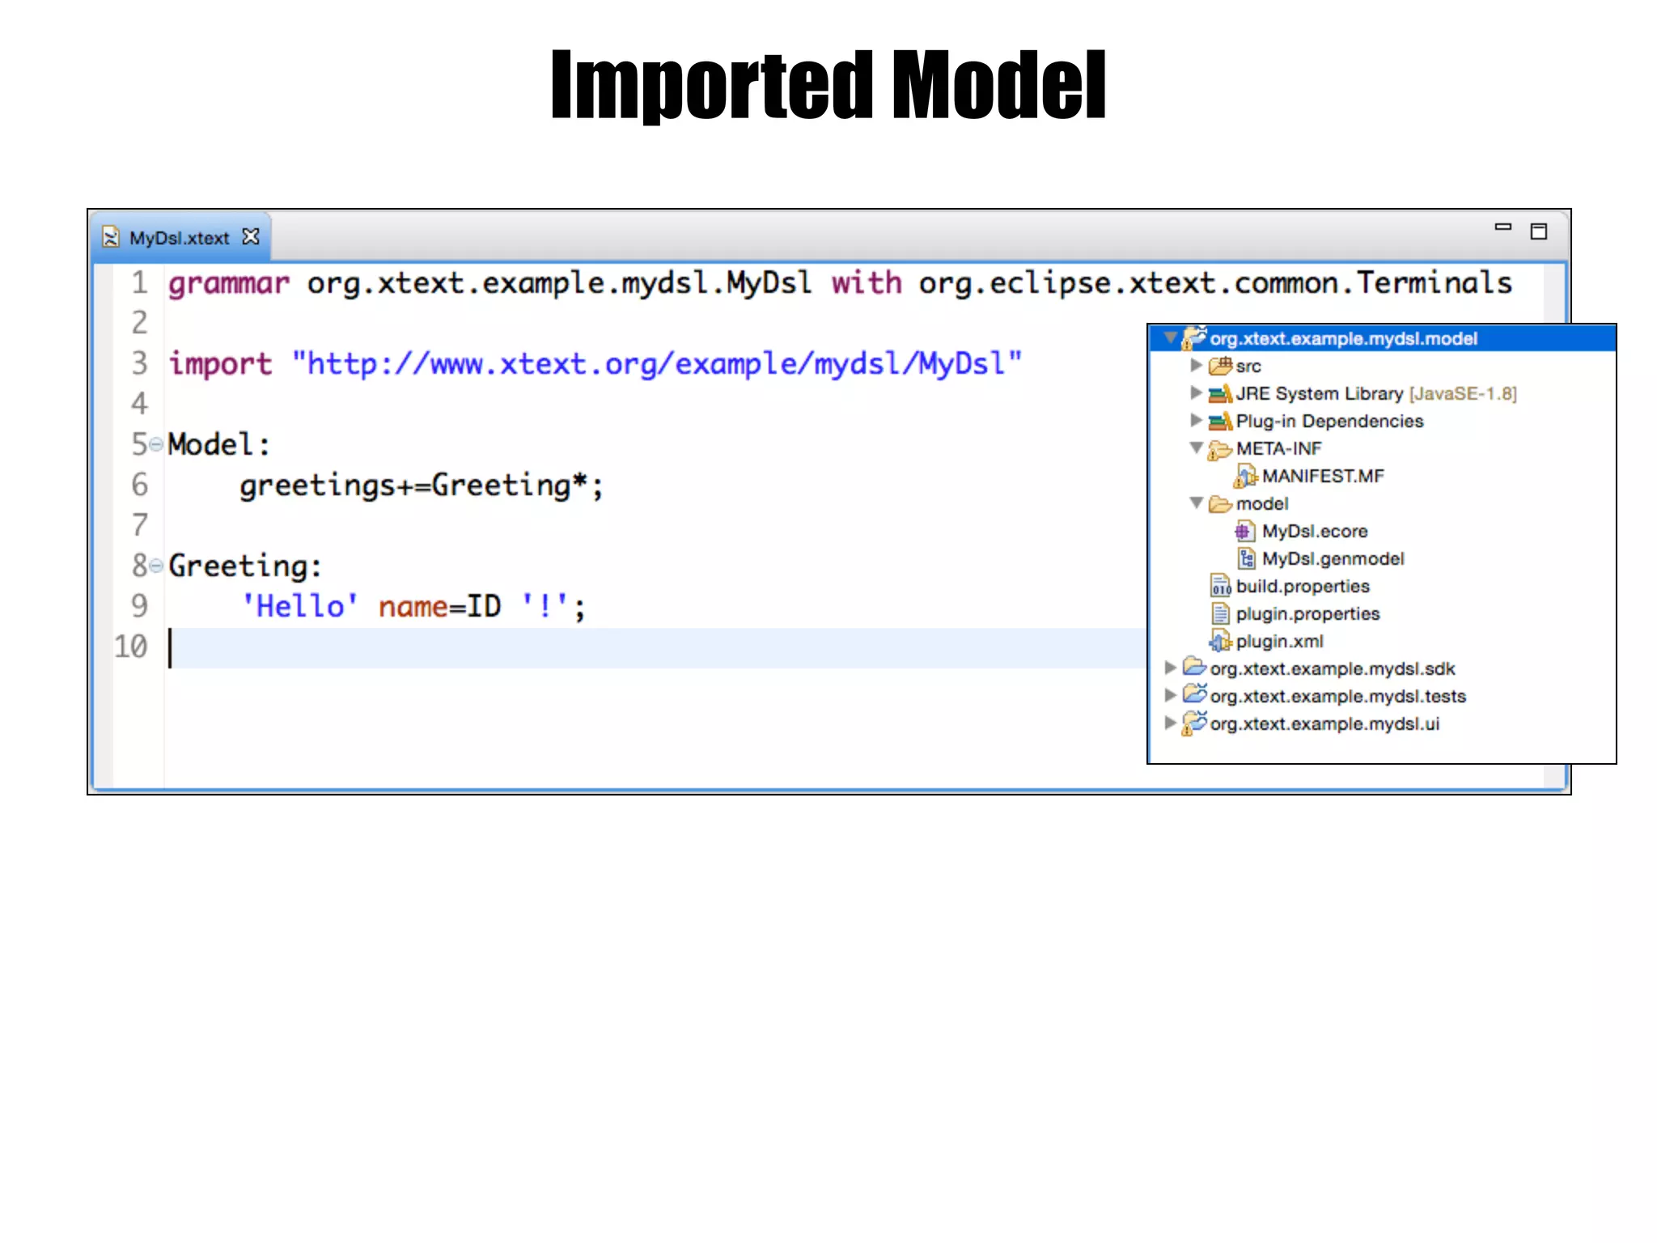Click the JRE System Library icon
1657x1243 pixels.
point(1220,394)
